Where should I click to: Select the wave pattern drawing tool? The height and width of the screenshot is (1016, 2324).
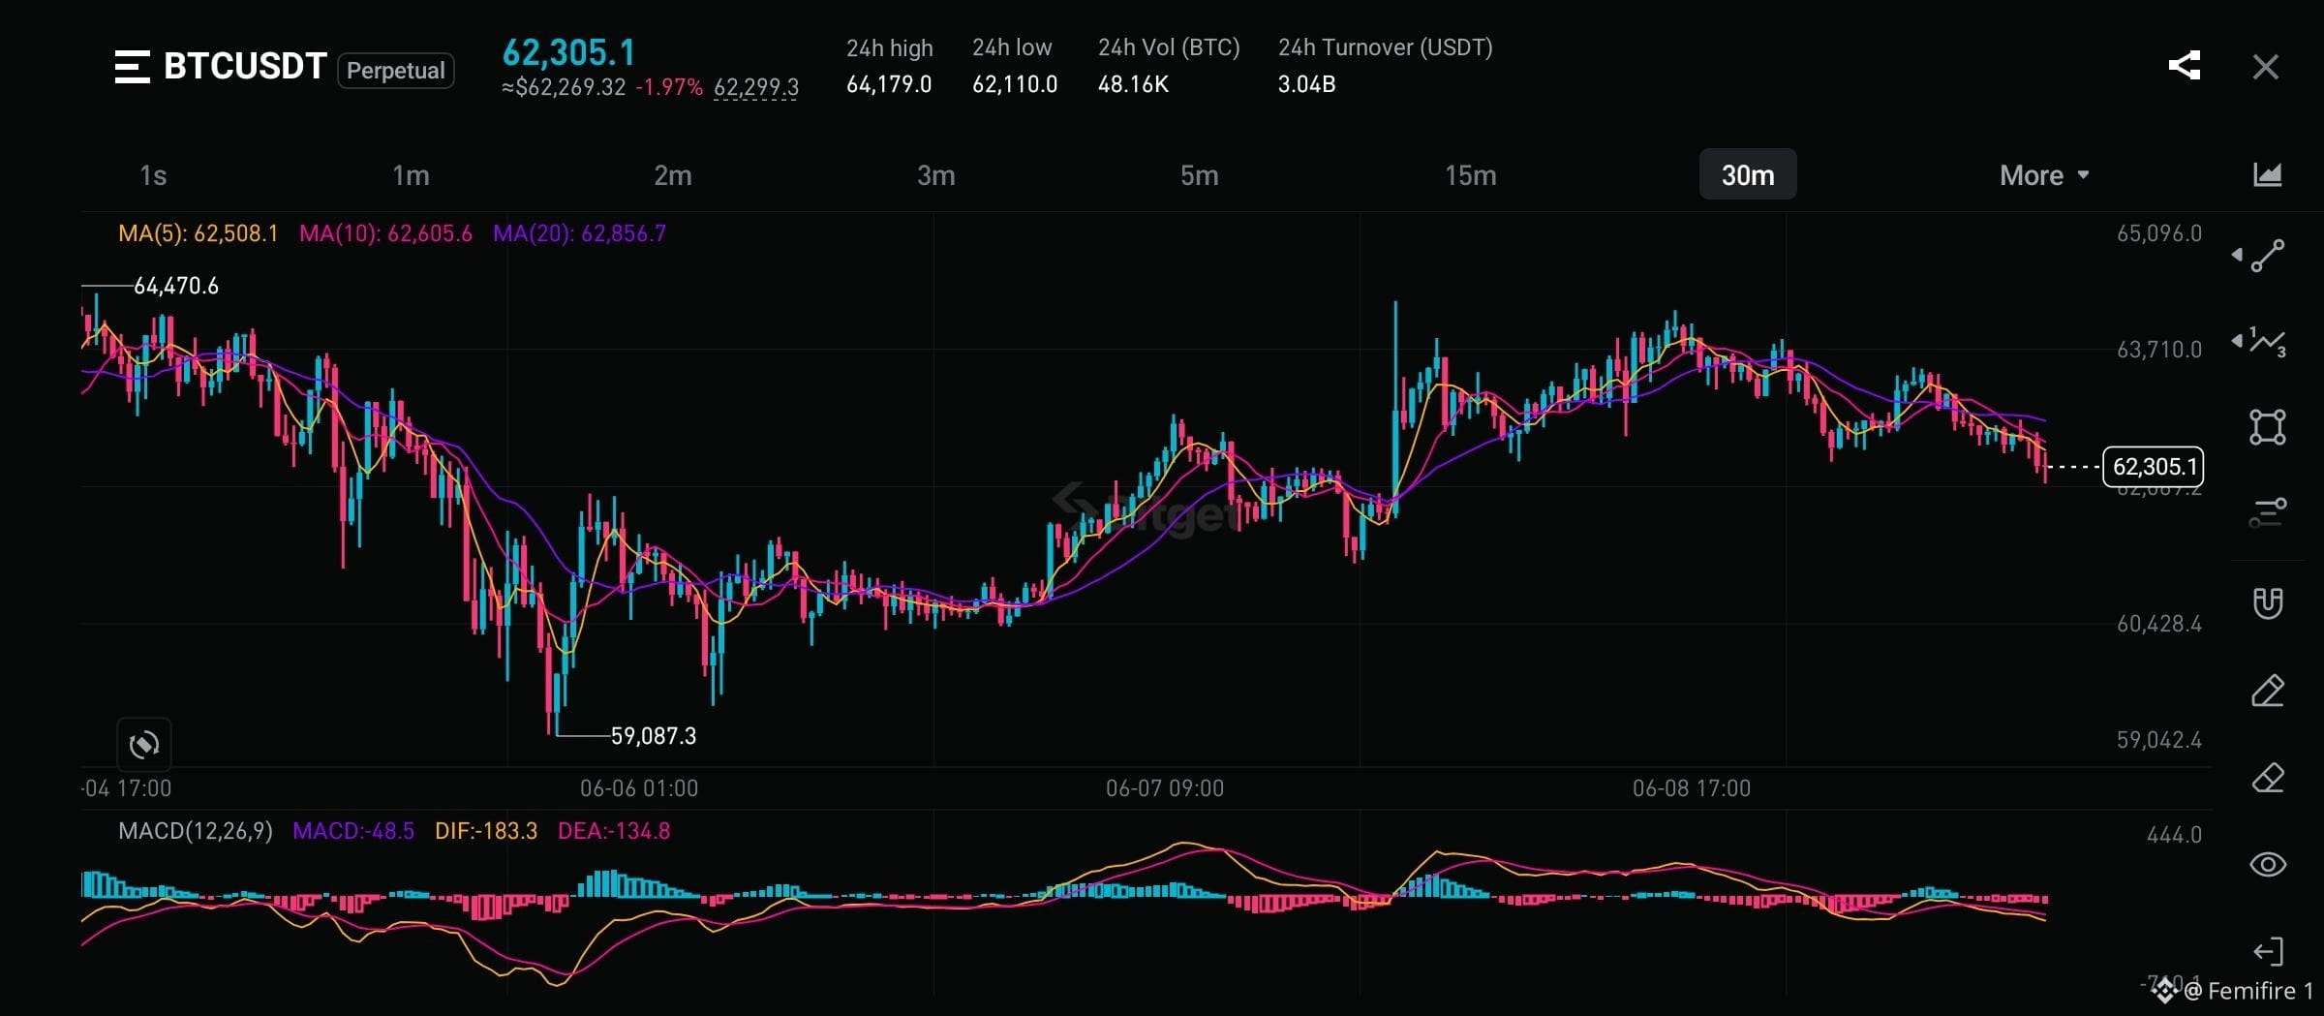point(2268,342)
